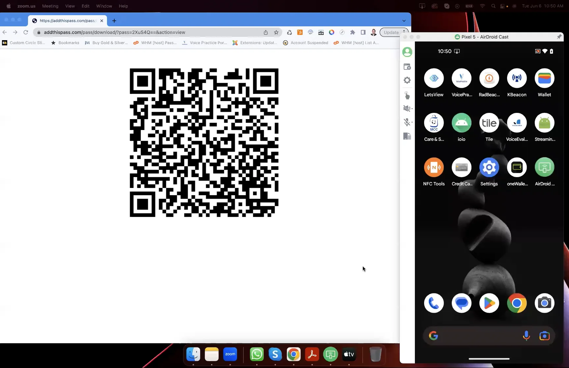
Task: Start the Camera app on the Pixel
Action: [x=544, y=303]
